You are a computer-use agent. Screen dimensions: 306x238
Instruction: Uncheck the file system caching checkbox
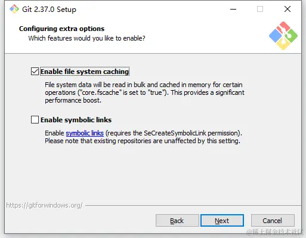click(x=35, y=72)
